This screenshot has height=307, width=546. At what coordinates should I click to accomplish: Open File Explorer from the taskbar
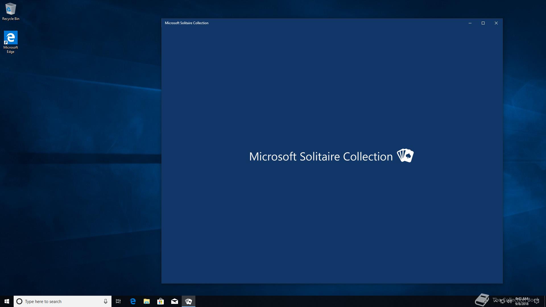(147, 301)
